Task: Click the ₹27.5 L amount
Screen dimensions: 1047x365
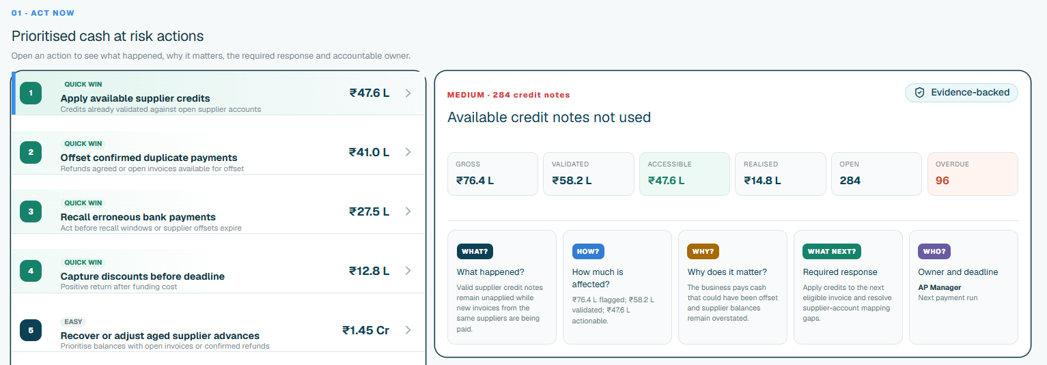Action: (x=369, y=211)
